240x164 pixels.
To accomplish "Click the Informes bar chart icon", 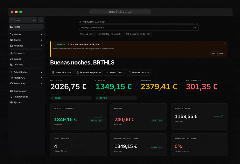I will pyautogui.click(x=11, y=65).
